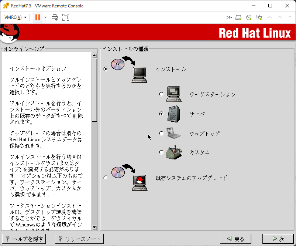Click the 次 next button
296x246 pixels.
point(278,239)
